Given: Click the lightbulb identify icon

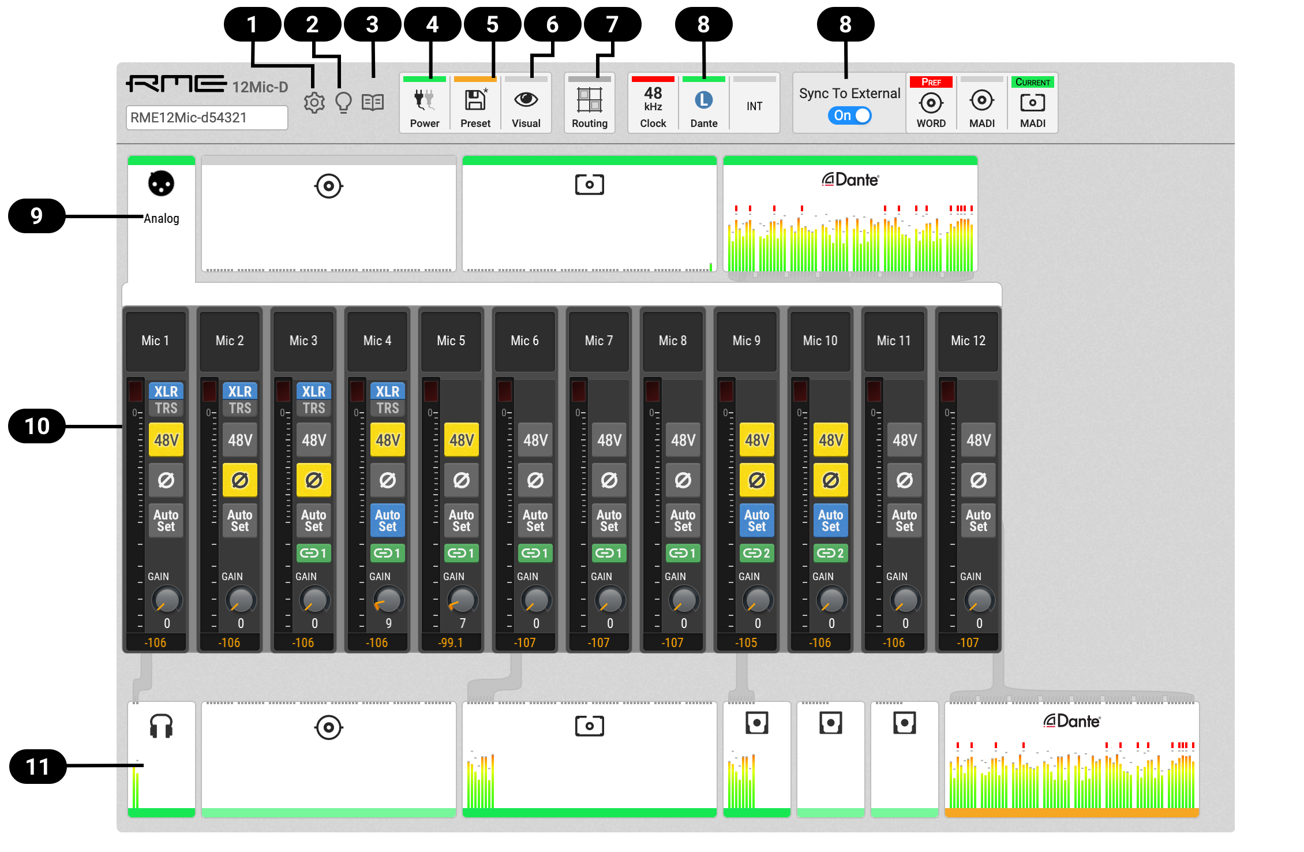Looking at the screenshot, I should [x=344, y=103].
